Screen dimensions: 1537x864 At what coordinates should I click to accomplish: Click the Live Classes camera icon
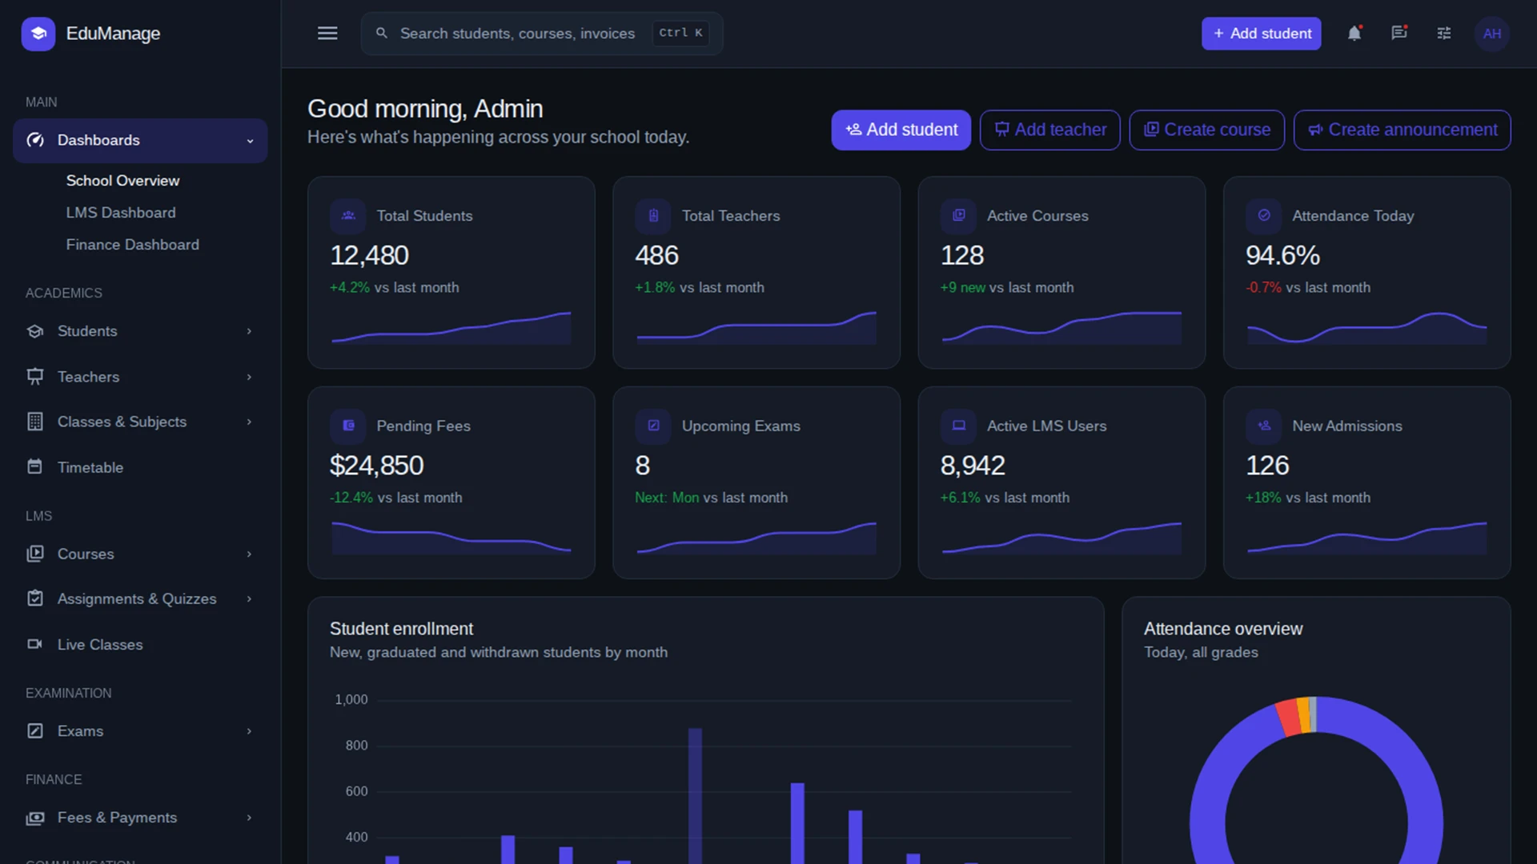(35, 644)
